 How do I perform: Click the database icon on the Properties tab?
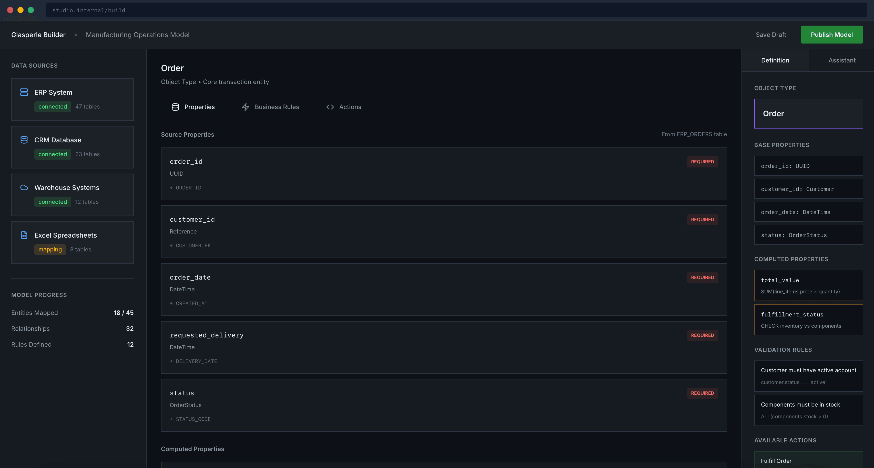[x=175, y=107]
